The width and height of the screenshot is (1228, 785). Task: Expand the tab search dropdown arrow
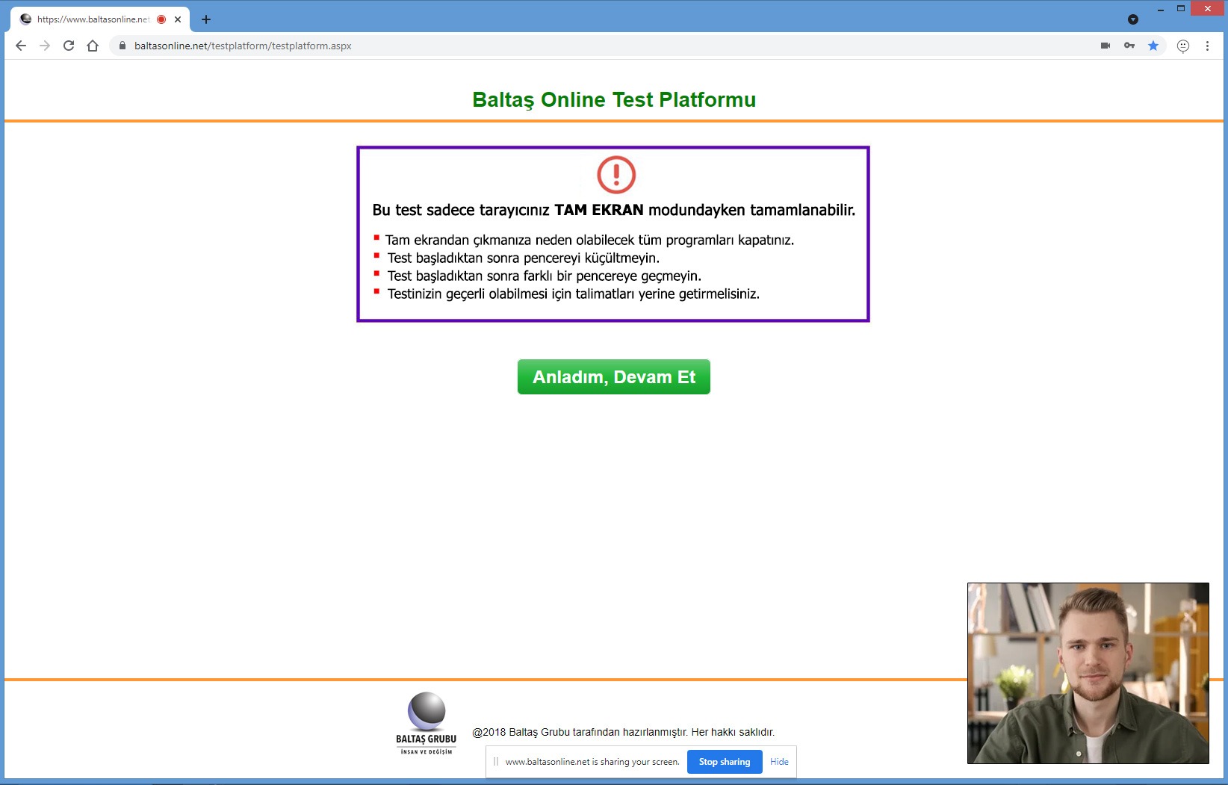[x=1133, y=19]
